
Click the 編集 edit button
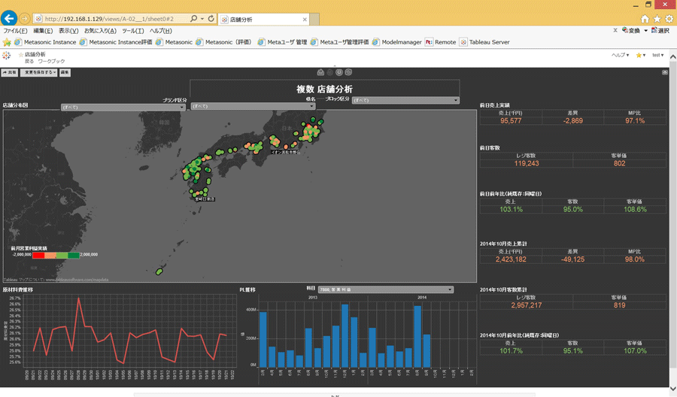[x=65, y=73]
